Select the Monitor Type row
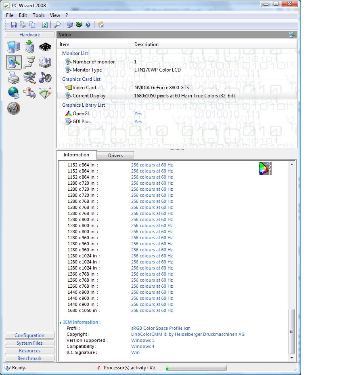Screen dimensions: 339x375 [177, 70]
